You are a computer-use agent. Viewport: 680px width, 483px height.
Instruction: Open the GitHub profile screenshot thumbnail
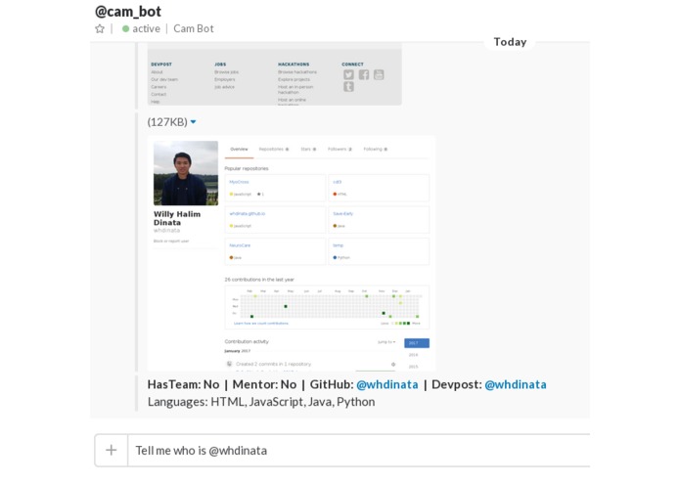(291, 253)
